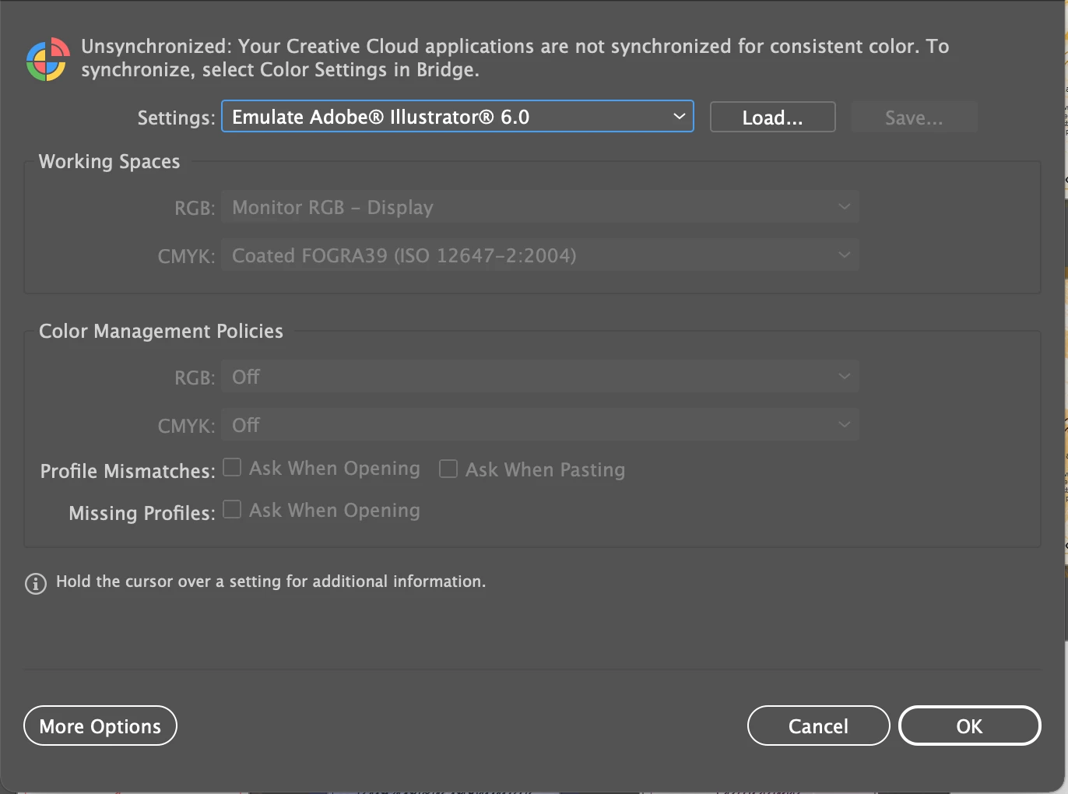
Task: Toggle Ask When Pasting checkbox
Action: (x=448, y=469)
